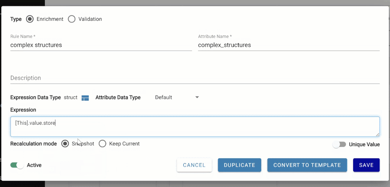This screenshot has height=187, width=390.
Task: Click Convert to Template button
Action: coord(307,165)
